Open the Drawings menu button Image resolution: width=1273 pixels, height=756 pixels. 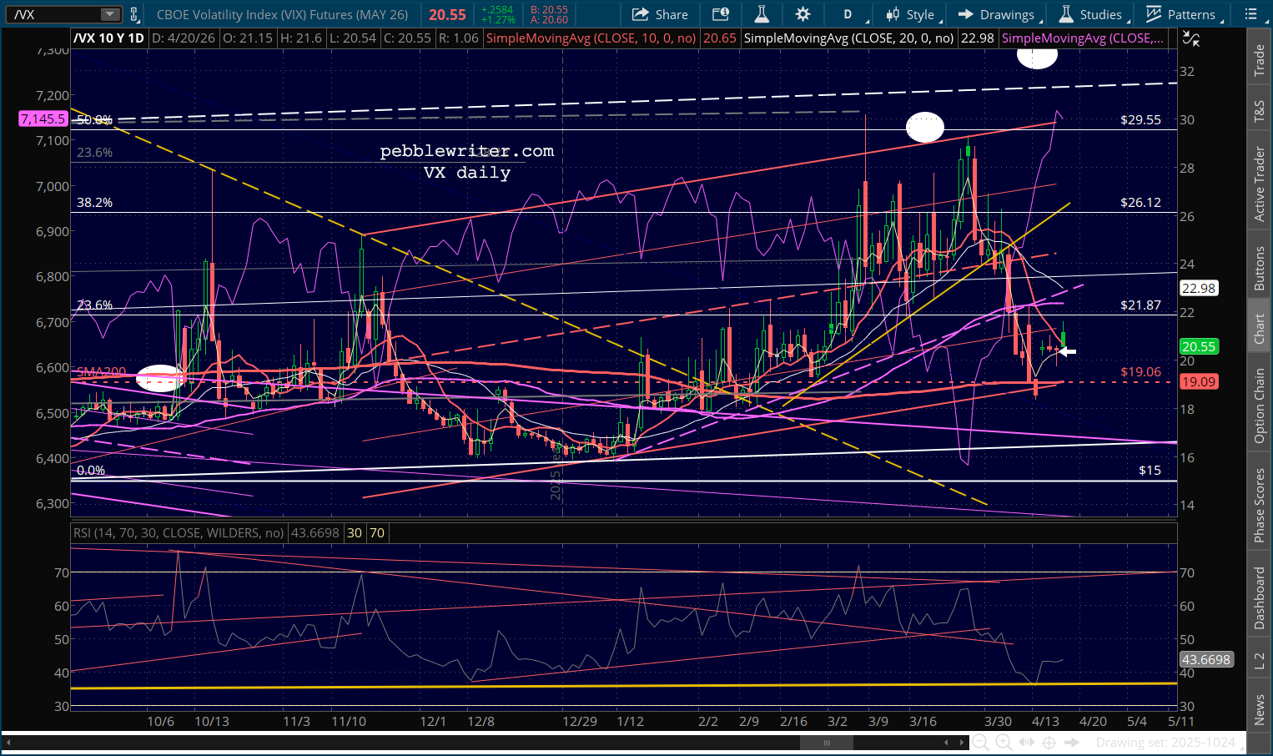996,14
